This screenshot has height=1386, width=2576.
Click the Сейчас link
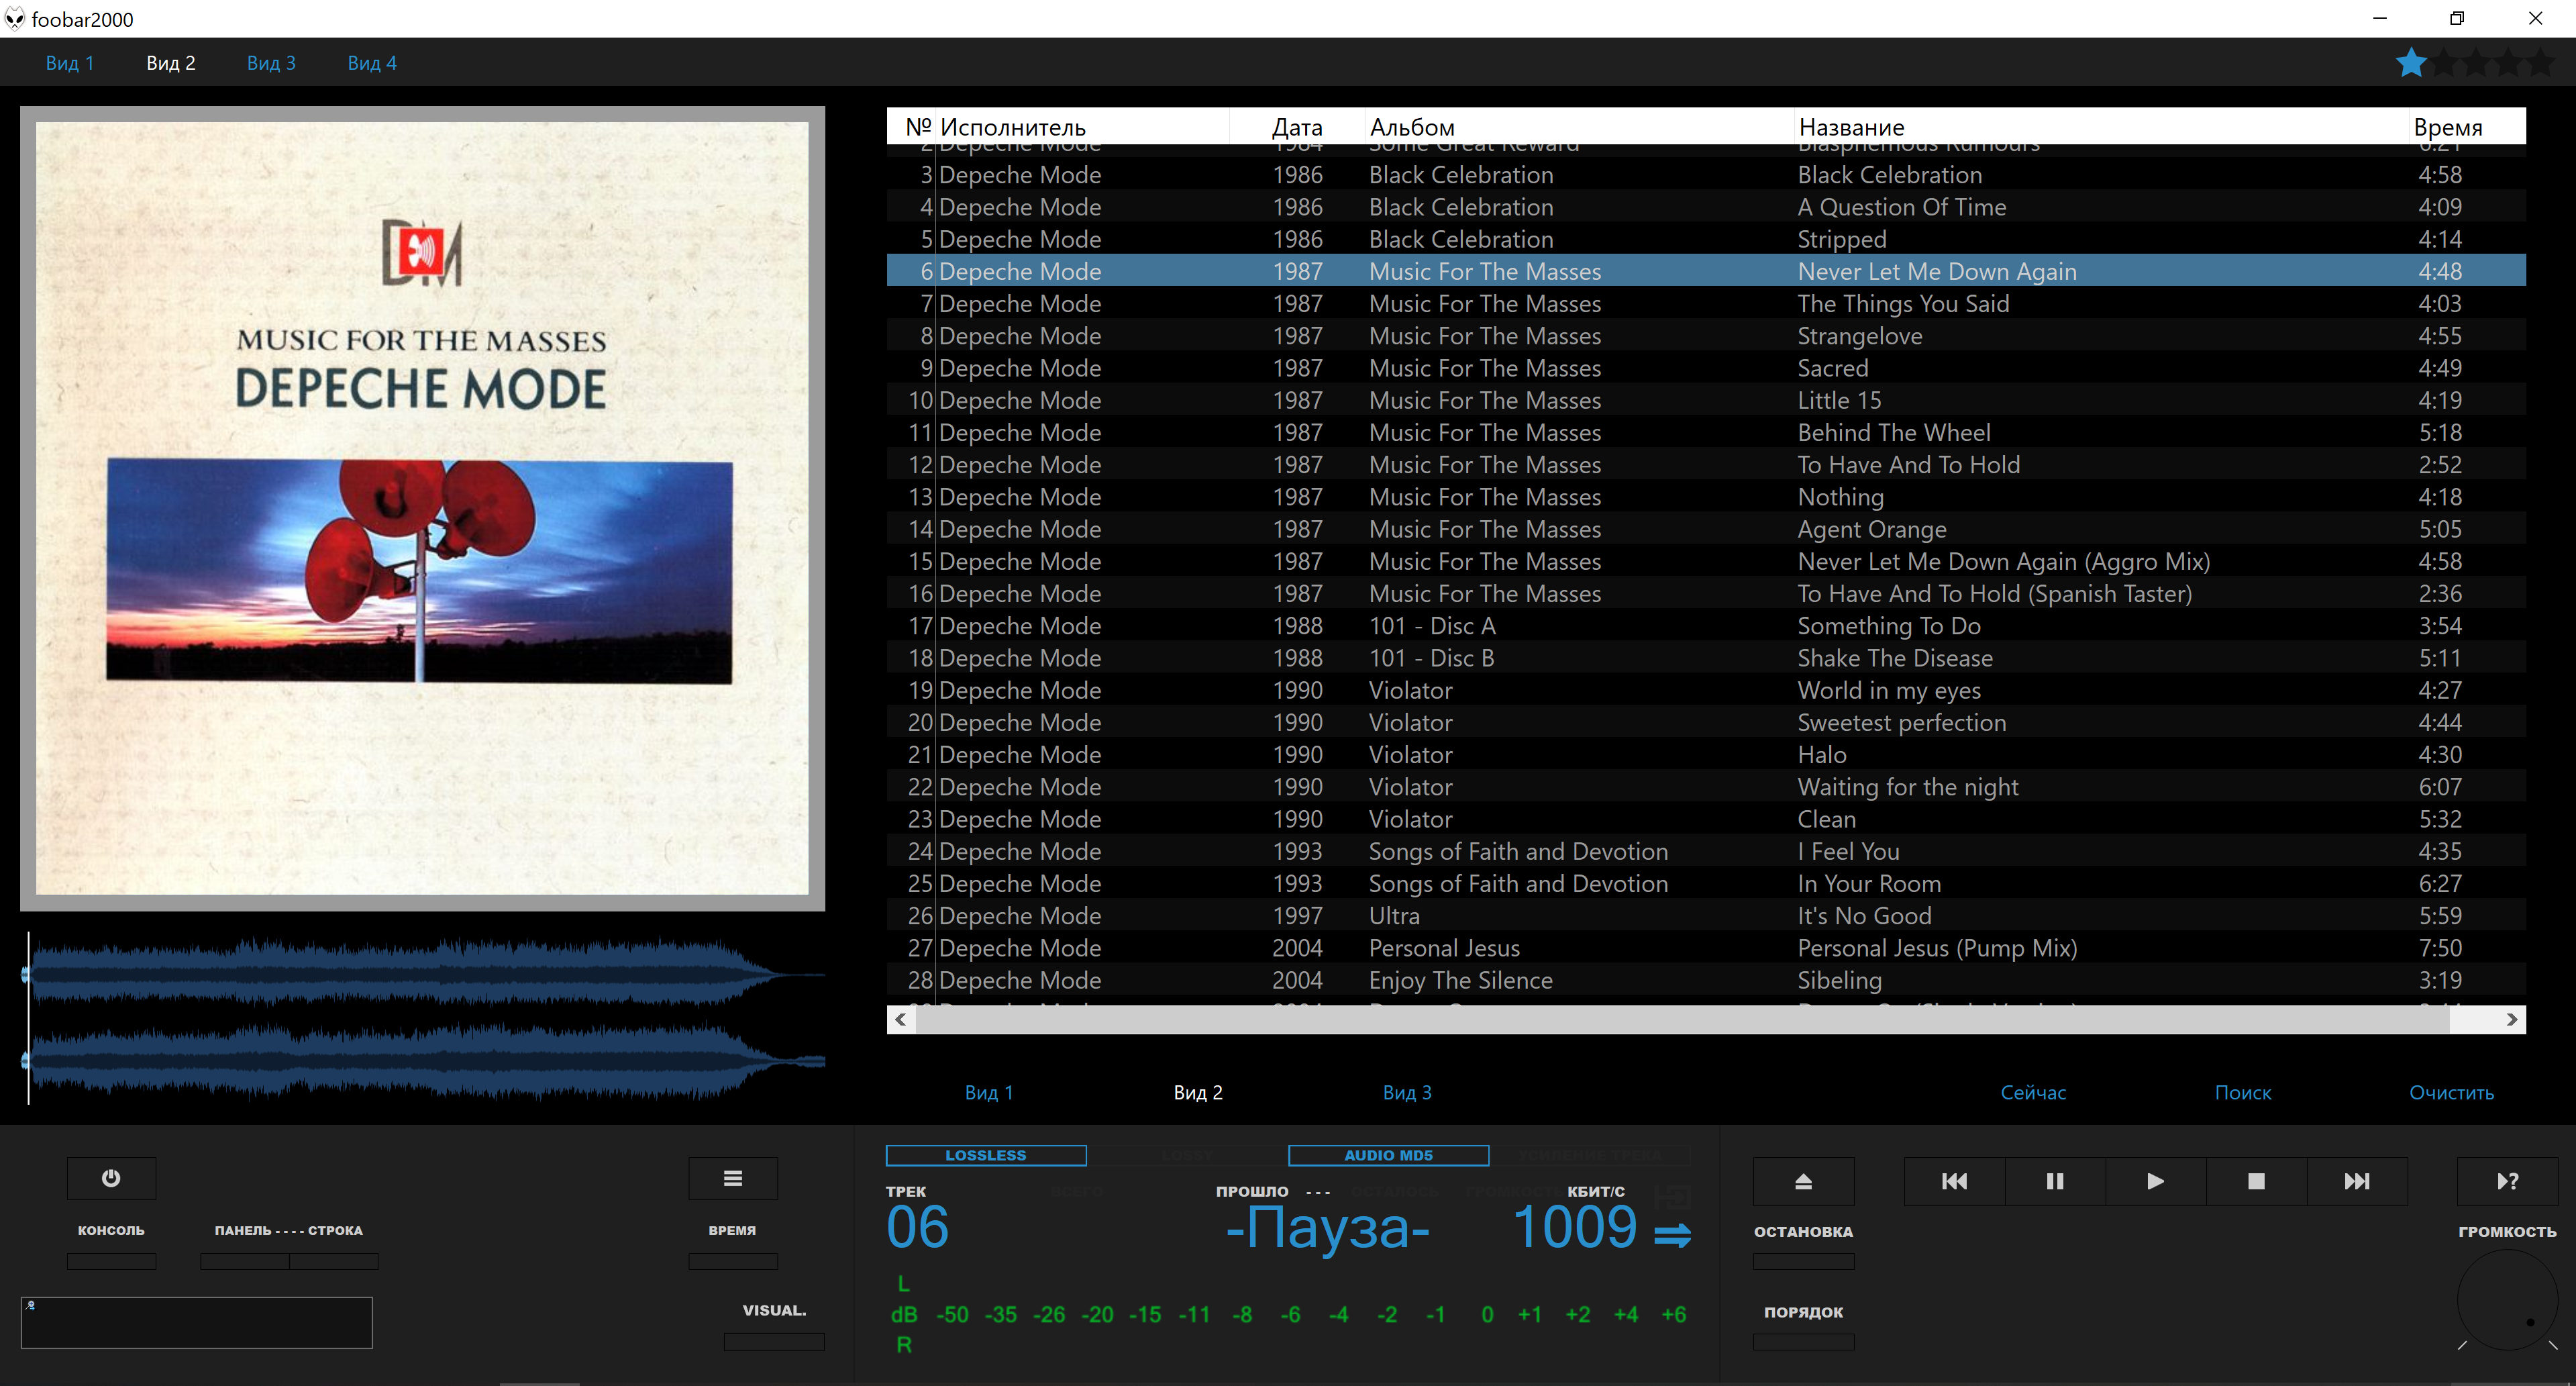pyautogui.click(x=2033, y=1092)
